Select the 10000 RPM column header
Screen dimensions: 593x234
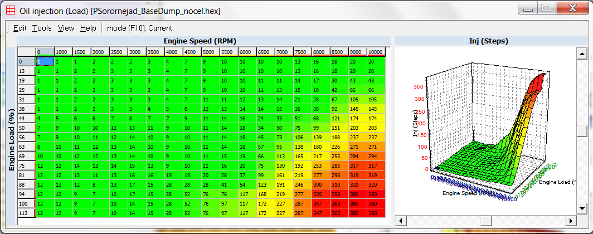pyautogui.click(x=376, y=52)
